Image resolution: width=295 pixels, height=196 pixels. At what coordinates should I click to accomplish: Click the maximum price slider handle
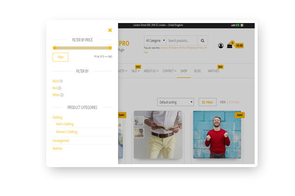(110, 48)
